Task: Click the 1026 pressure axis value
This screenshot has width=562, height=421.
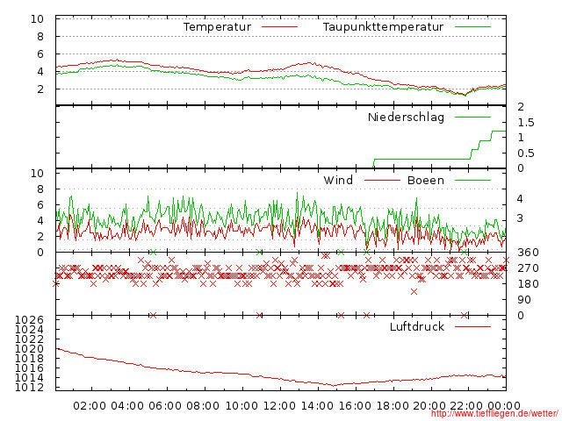Action: pyautogui.click(x=29, y=319)
